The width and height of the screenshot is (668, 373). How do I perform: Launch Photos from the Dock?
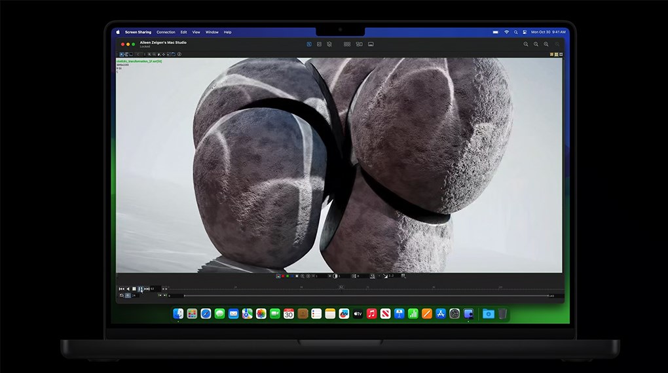(x=261, y=314)
